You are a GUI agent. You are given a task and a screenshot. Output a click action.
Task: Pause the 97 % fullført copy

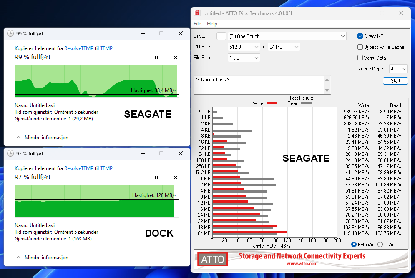pos(156,178)
